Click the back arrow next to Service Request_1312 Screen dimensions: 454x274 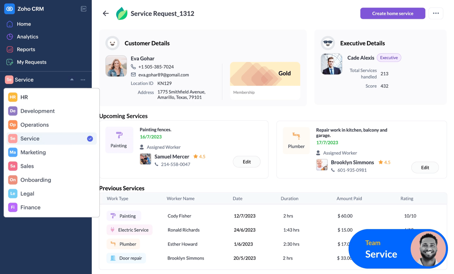pyautogui.click(x=106, y=13)
